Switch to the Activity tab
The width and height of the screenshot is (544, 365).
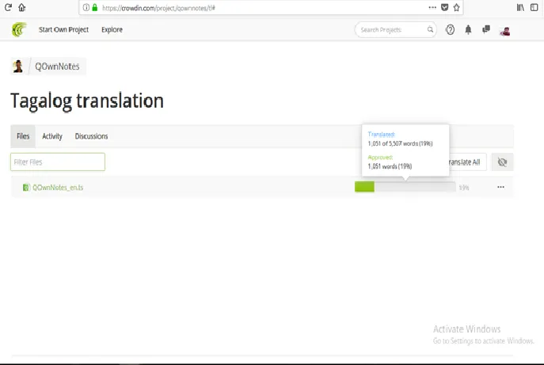tap(52, 136)
